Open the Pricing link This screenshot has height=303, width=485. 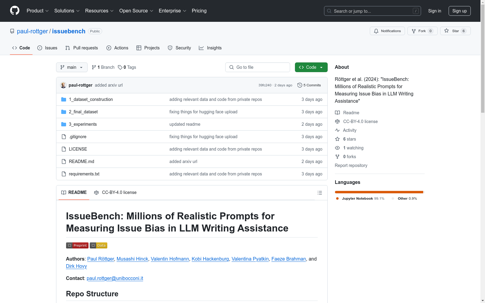pyautogui.click(x=199, y=11)
